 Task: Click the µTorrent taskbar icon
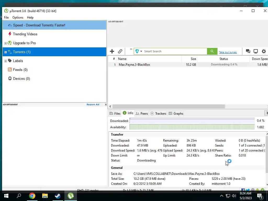(x=71, y=196)
